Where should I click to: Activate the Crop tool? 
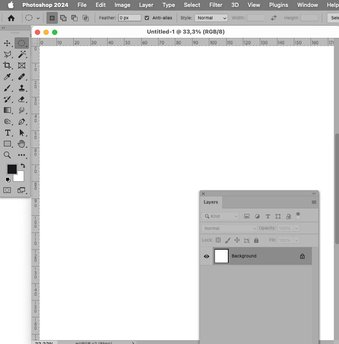[x=7, y=65]
